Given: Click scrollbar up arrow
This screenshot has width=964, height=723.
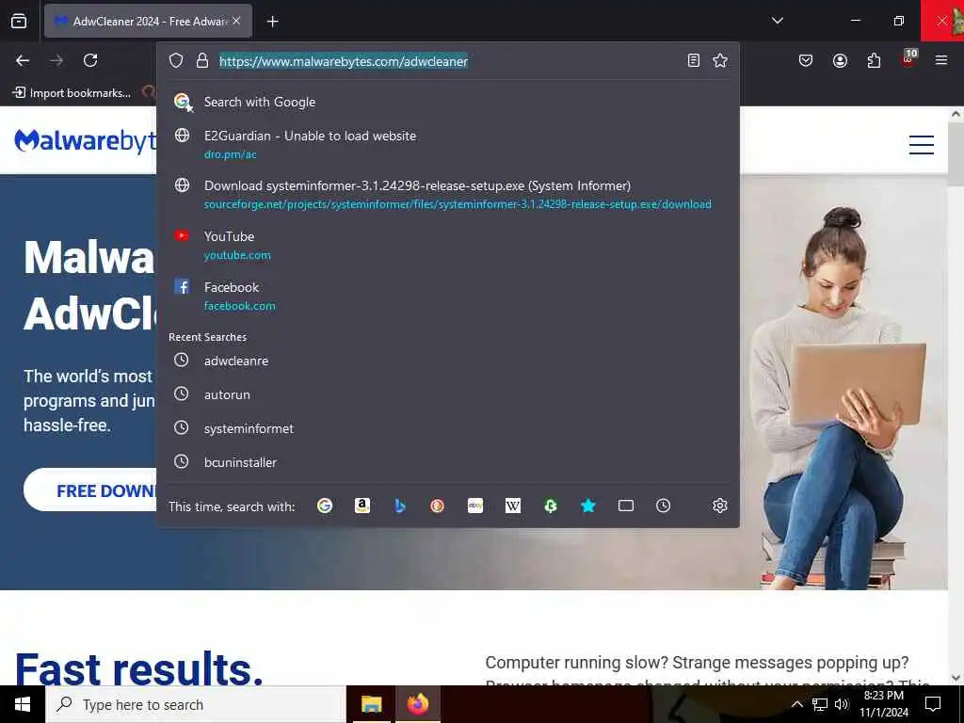Looking at the screenshot, I should [956, 114].
